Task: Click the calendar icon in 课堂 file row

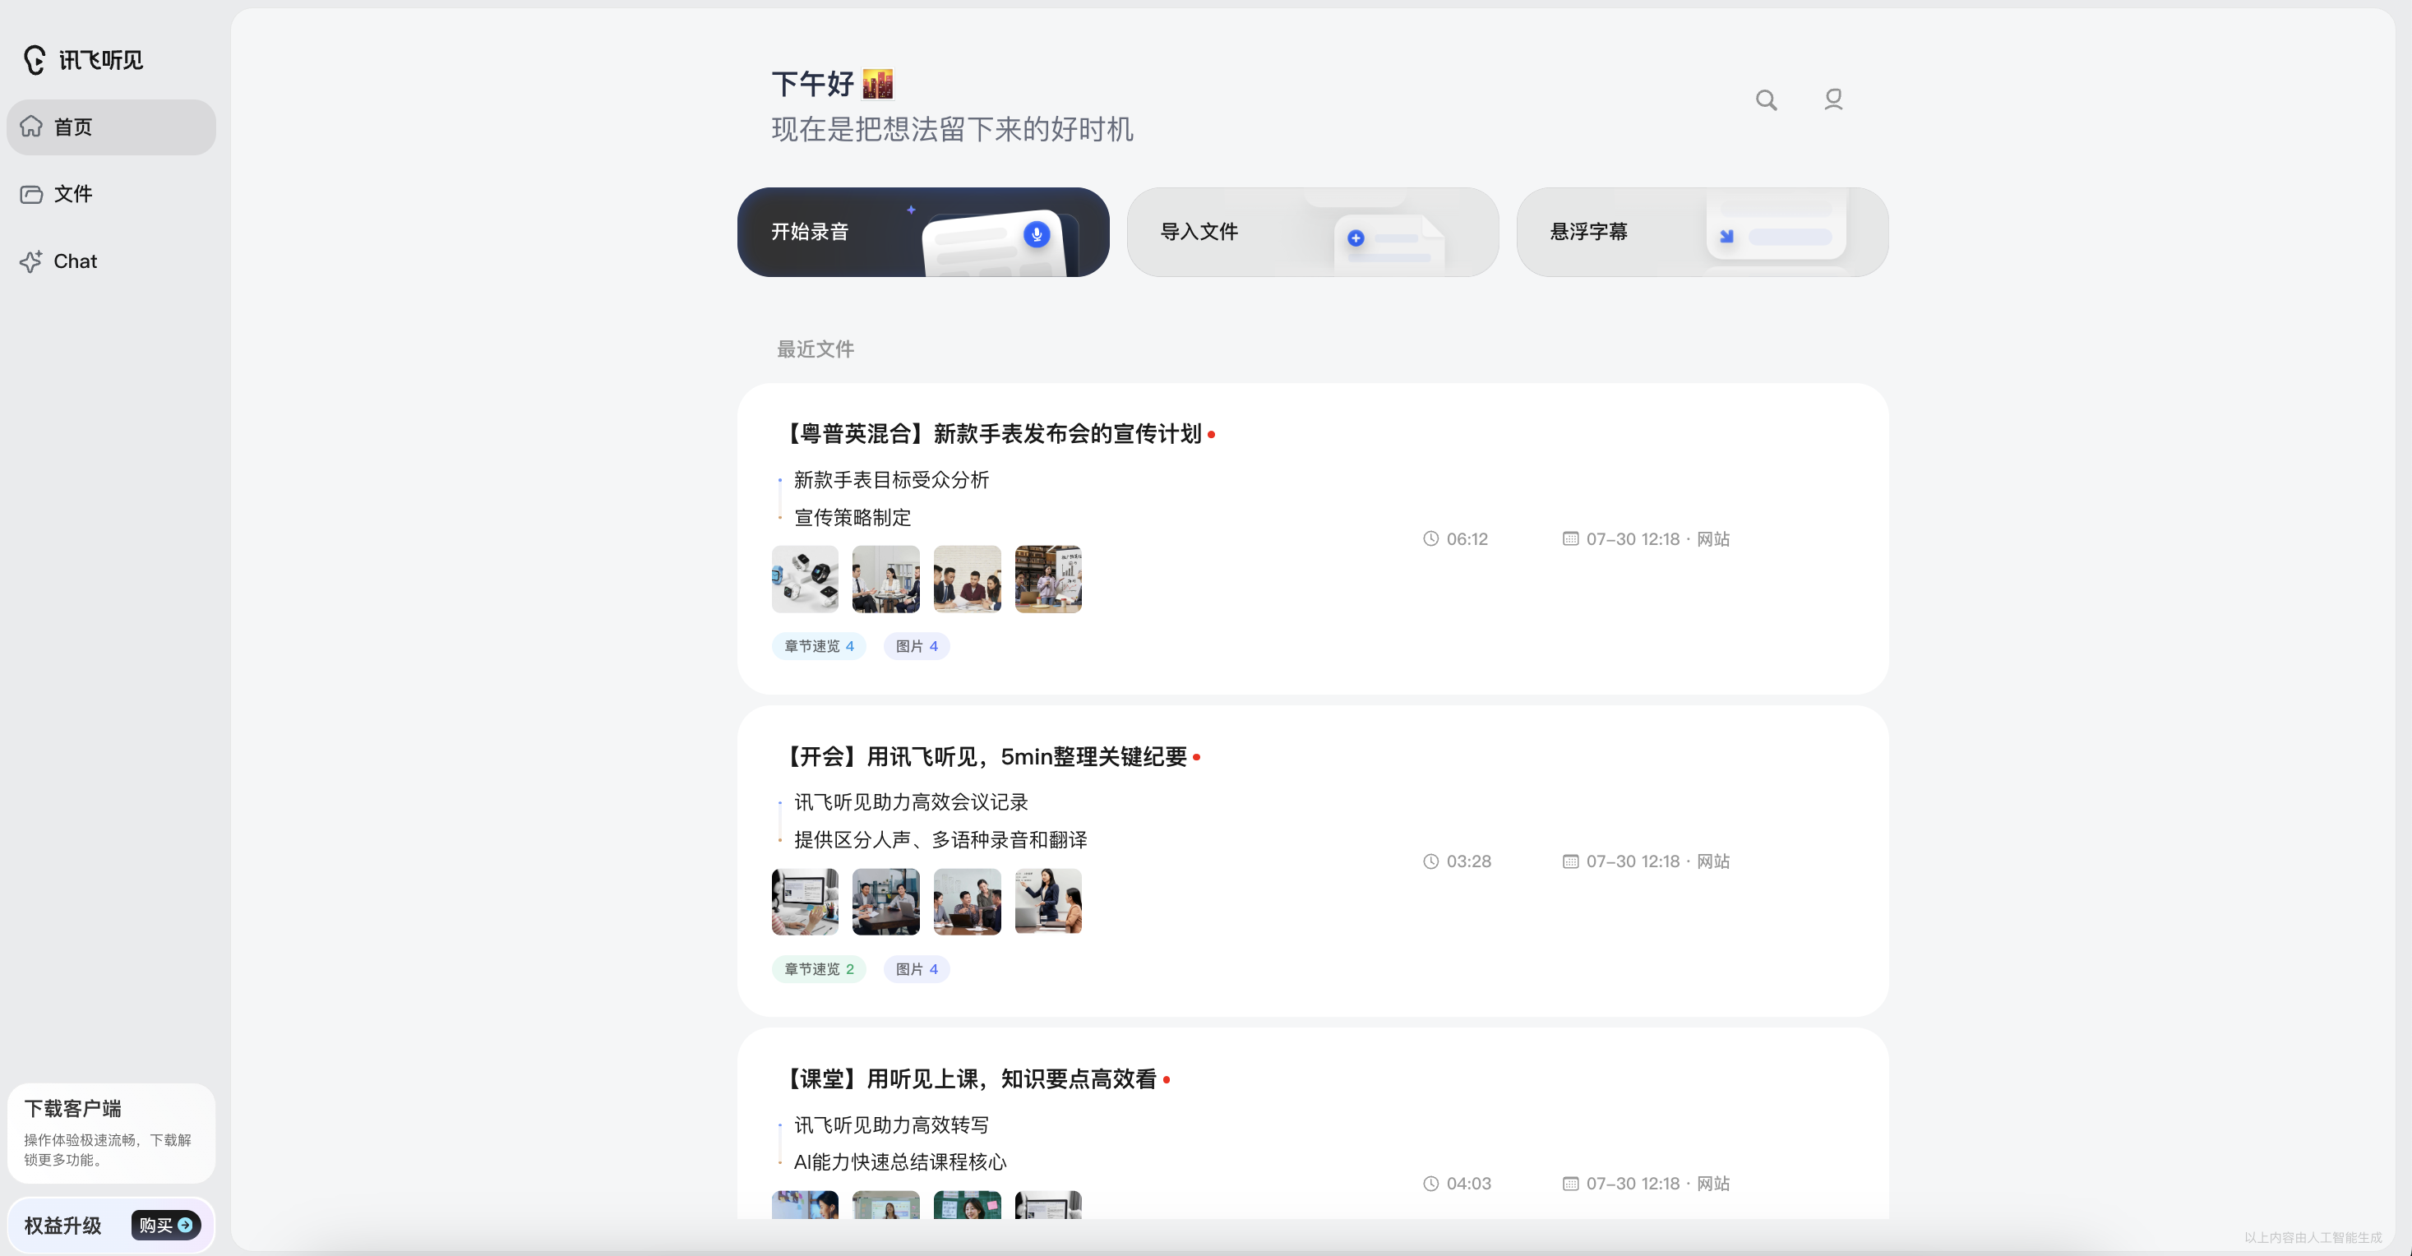Action: pyautogui.click(x=1570, y=1184)
